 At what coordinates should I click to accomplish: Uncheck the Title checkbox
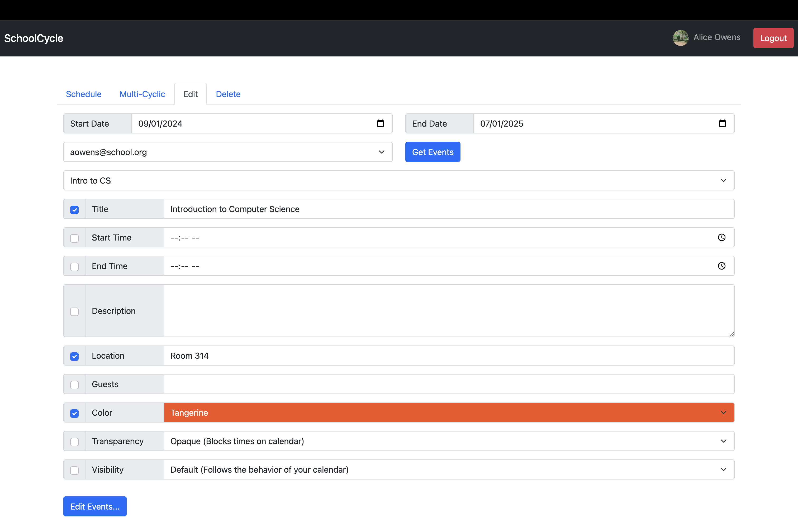pyautogui.click(x=74, y=210)
